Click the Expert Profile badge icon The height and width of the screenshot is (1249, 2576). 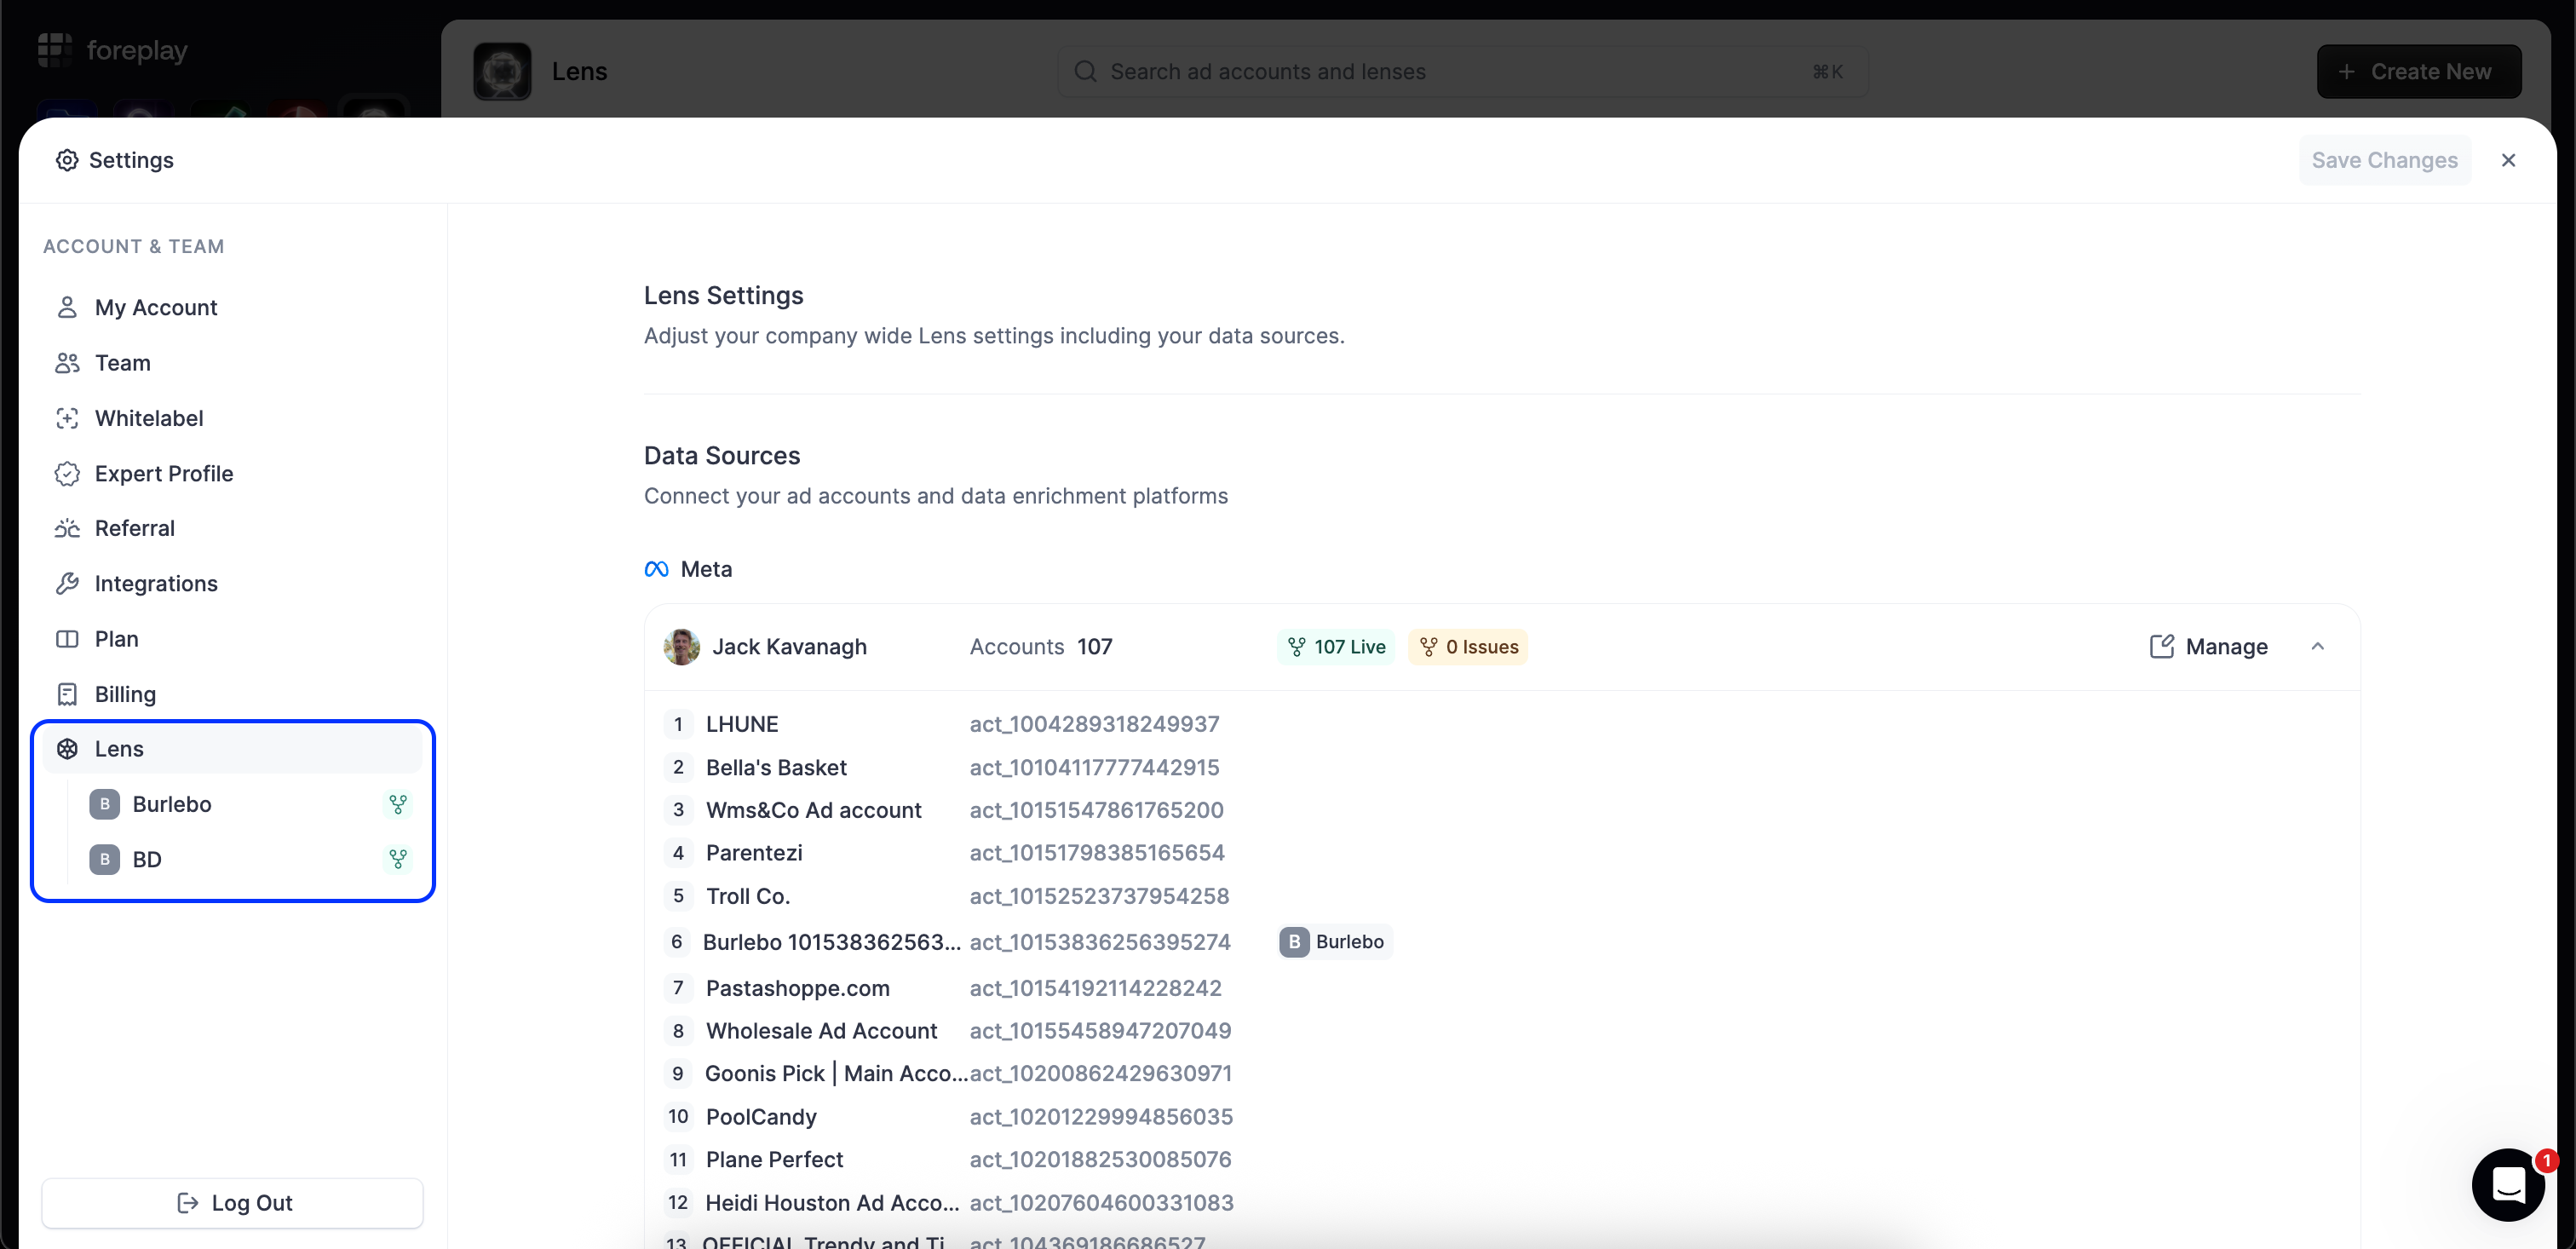pyautogui.click(x=67, y=473)
